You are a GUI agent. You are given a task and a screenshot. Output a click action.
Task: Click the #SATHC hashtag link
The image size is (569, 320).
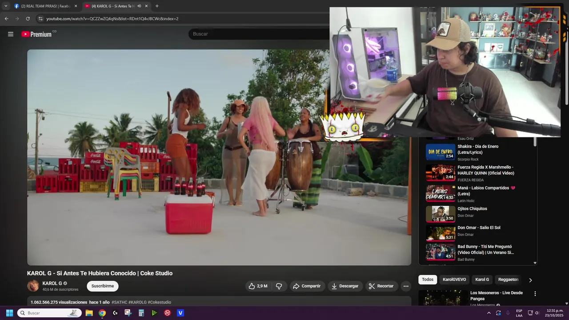click(119, 302)
